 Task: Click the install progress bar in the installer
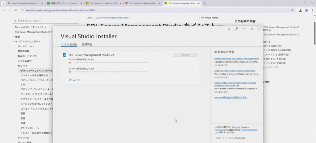point(111,72)
